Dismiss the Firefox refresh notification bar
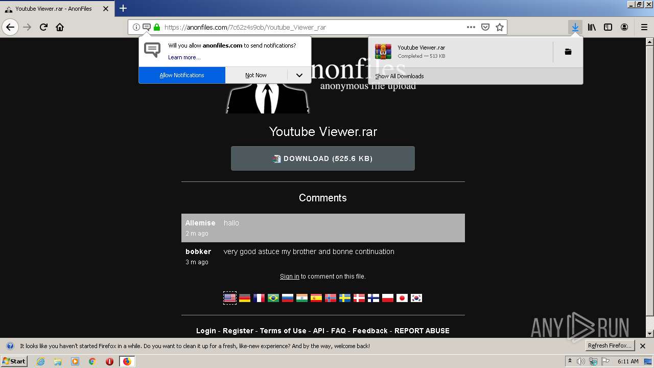Image resolution: width=654 pixels, height=368 pixels. coord(643,346)
